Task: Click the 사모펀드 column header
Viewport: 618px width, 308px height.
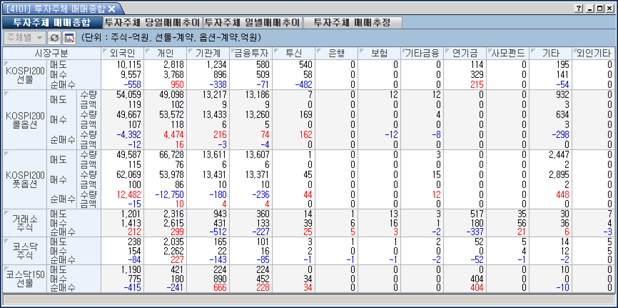Action: [508, 53]
